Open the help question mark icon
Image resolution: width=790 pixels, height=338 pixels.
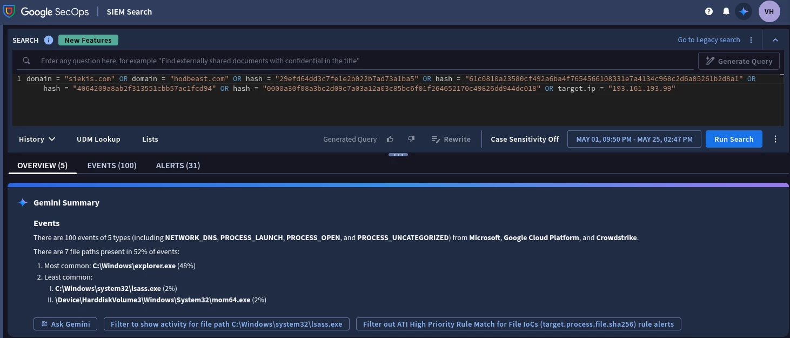click(x=709, y=11)
